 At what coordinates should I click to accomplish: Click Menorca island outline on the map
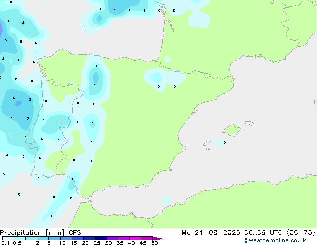[250, 123]
